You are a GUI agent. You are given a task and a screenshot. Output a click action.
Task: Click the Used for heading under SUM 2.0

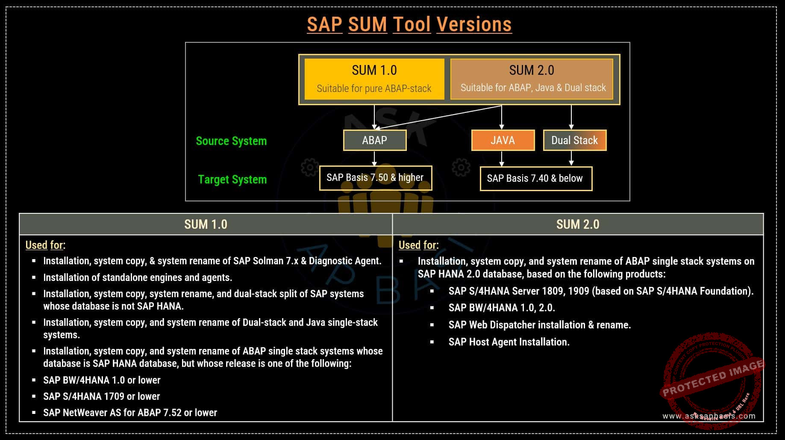click(418, 245)
